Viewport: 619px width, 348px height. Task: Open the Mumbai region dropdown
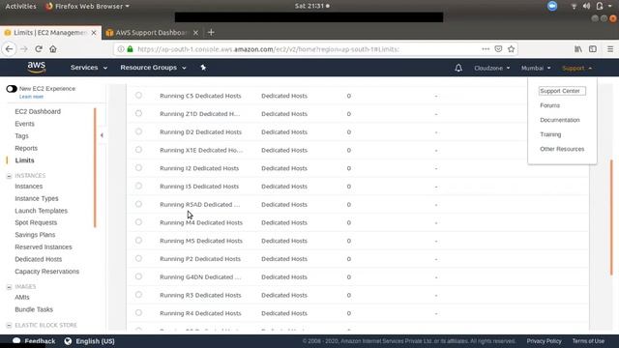click(536, 68)
